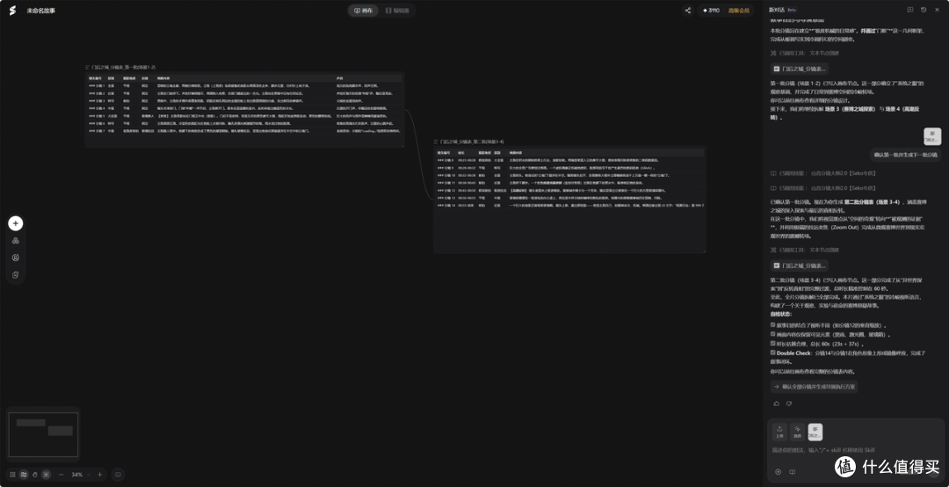Click the header row of first storyboard table
The width and height of the screenshot is (949, 487).
tap(244, 78)
